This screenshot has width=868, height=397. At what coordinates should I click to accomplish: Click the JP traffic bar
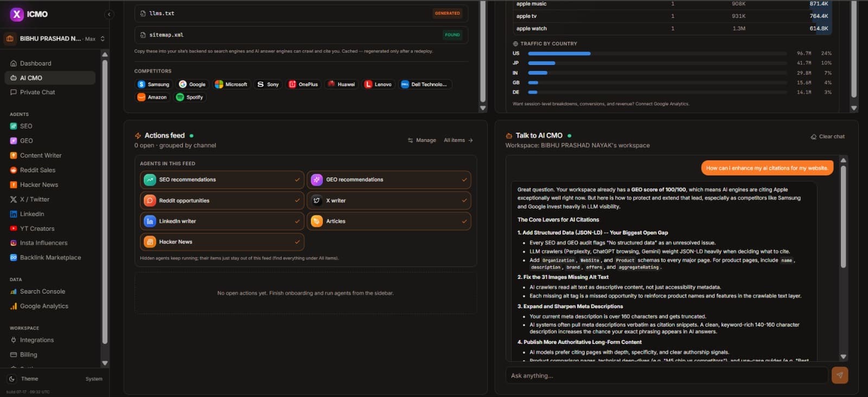[x=541, y=63]
